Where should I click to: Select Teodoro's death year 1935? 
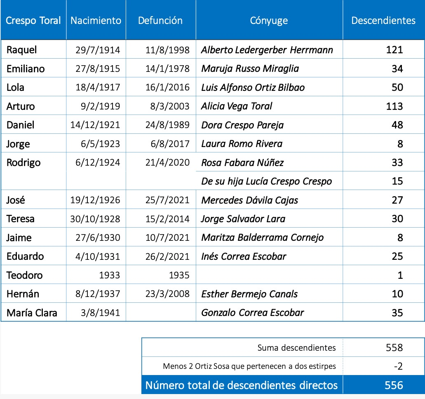[x=179, y=275]
